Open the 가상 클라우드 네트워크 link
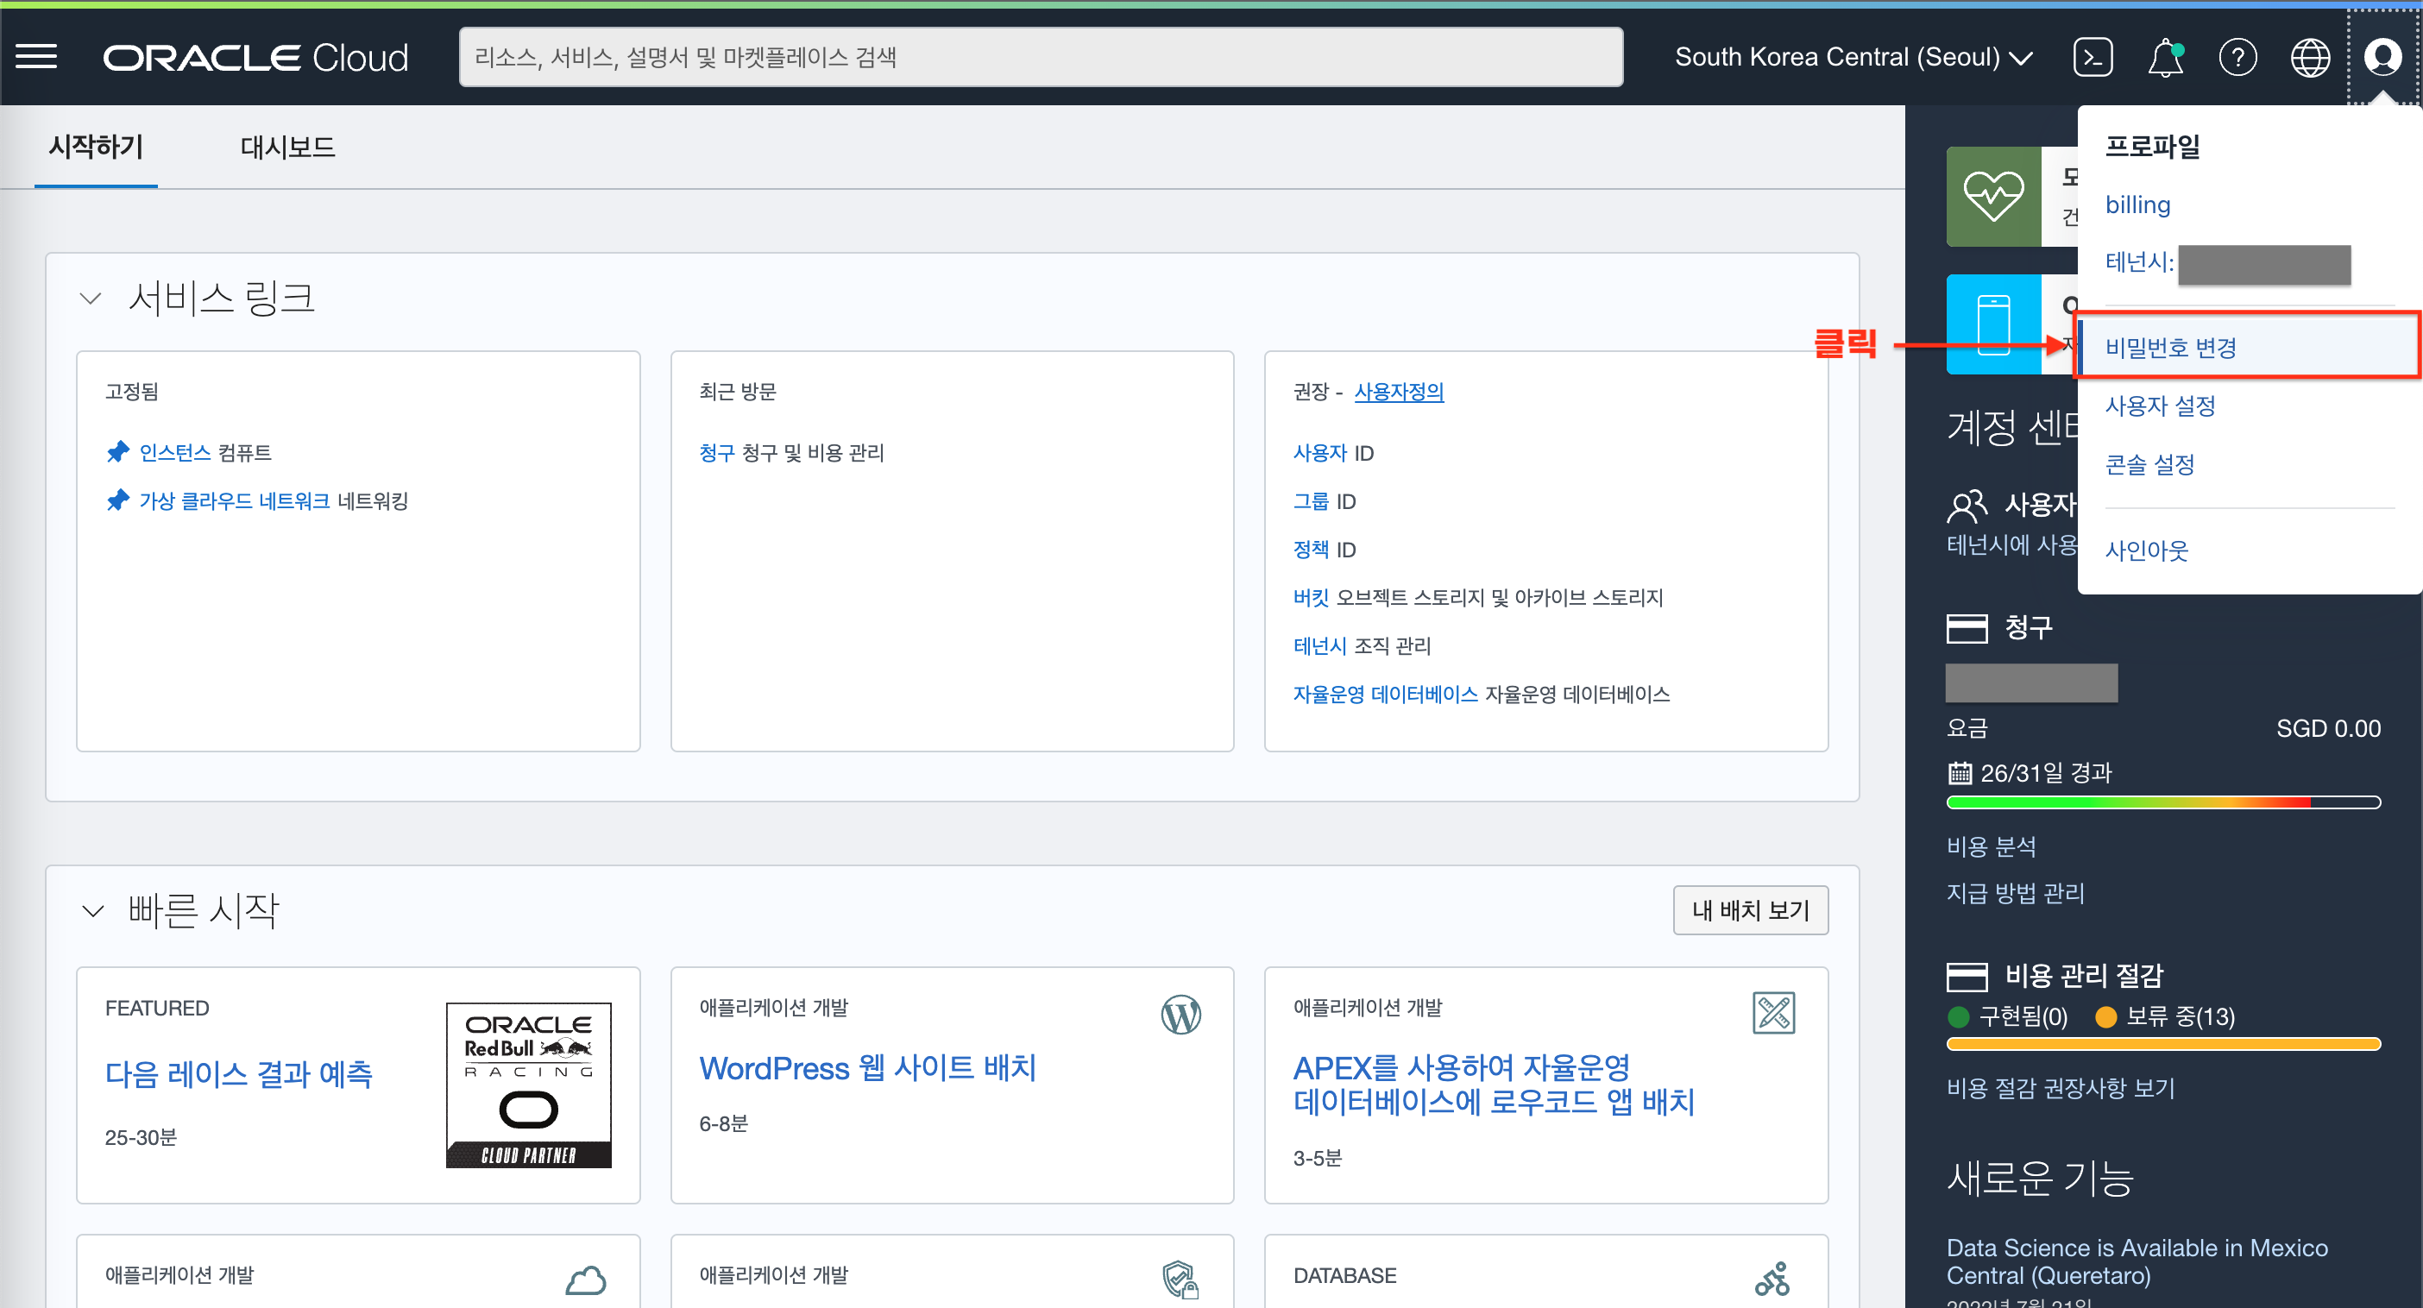Image resolution: width=2423 pixels, height=1308 pixels. coord(234,500)
